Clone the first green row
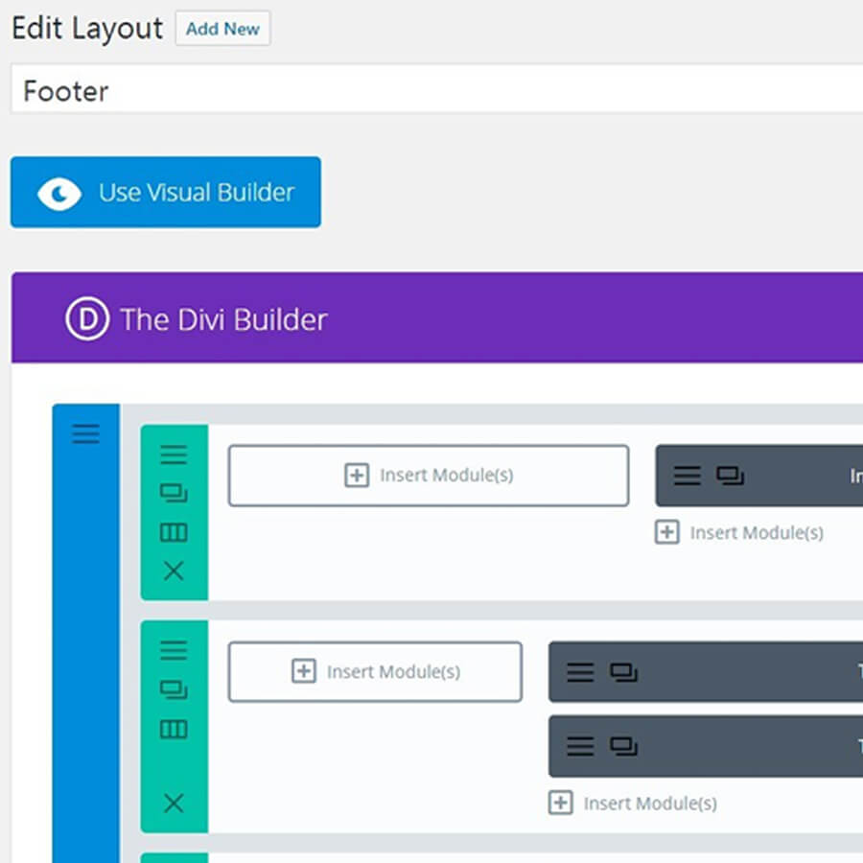The height and width of the screenshot is (863, 863). [x=174, y=493]
